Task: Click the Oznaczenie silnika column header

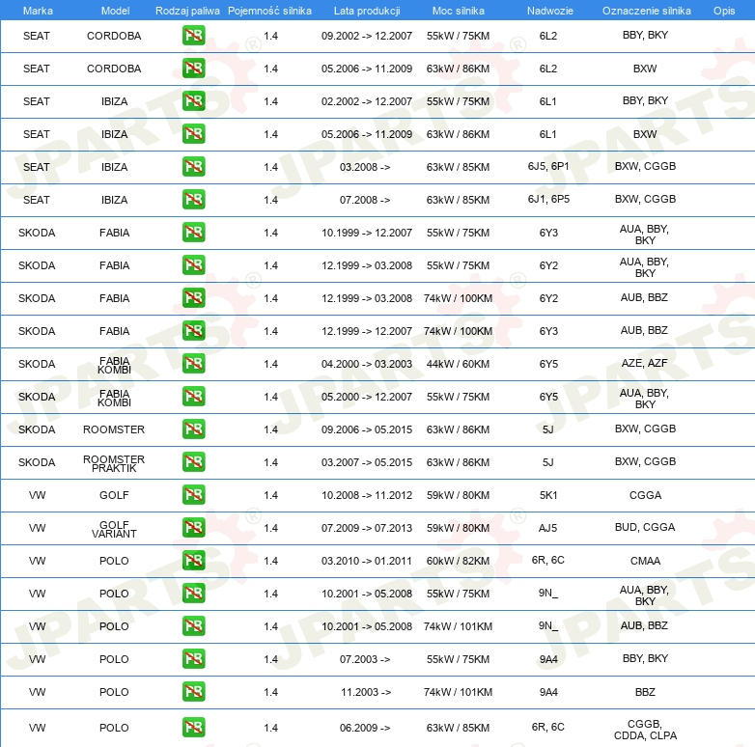Action: point(646,11)
